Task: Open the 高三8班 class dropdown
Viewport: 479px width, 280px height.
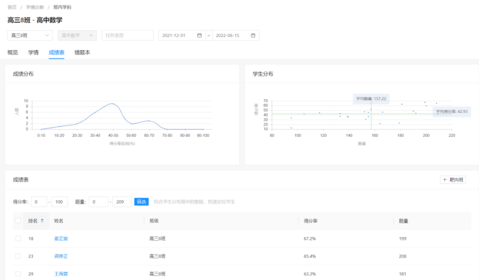Action: point(30,35)
